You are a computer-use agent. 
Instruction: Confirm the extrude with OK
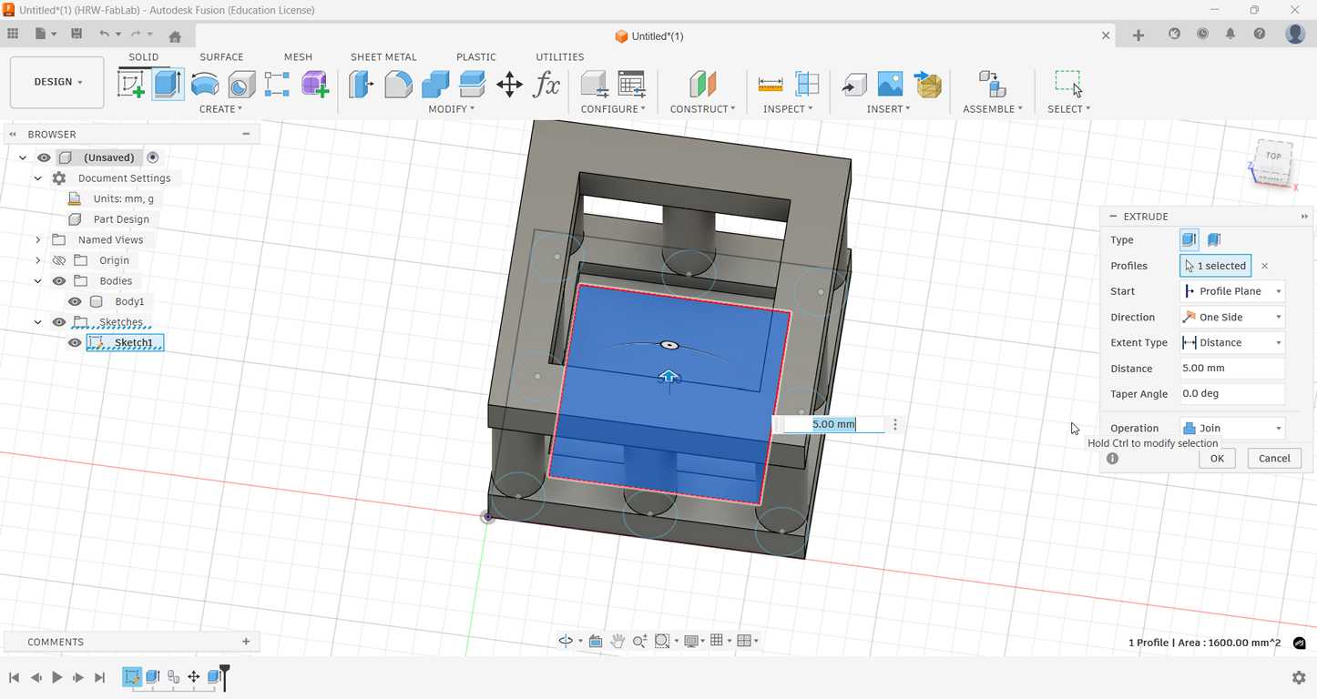1217,459
